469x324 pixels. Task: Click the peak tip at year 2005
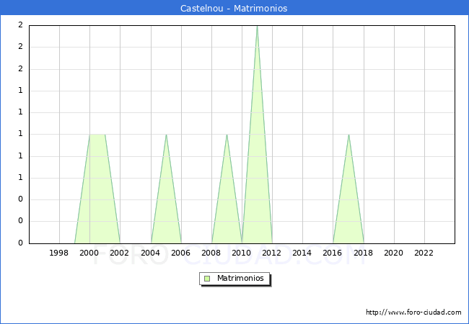166,135
